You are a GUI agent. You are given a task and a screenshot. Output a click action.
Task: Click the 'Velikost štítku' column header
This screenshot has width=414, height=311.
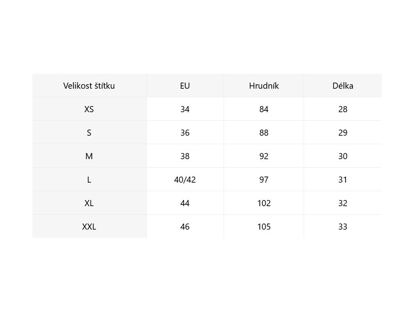pyautogui.click(x=89, y=86)
